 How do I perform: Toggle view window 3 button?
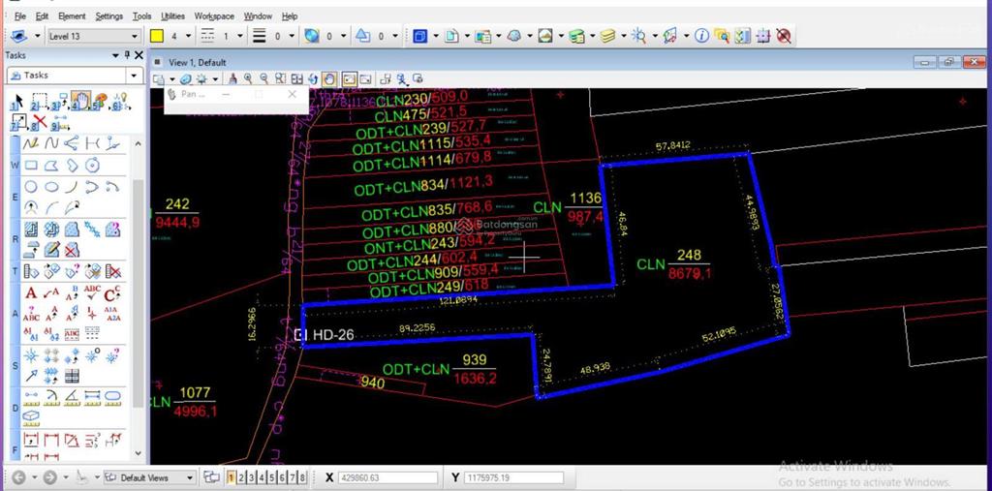(x=251, y=477)
